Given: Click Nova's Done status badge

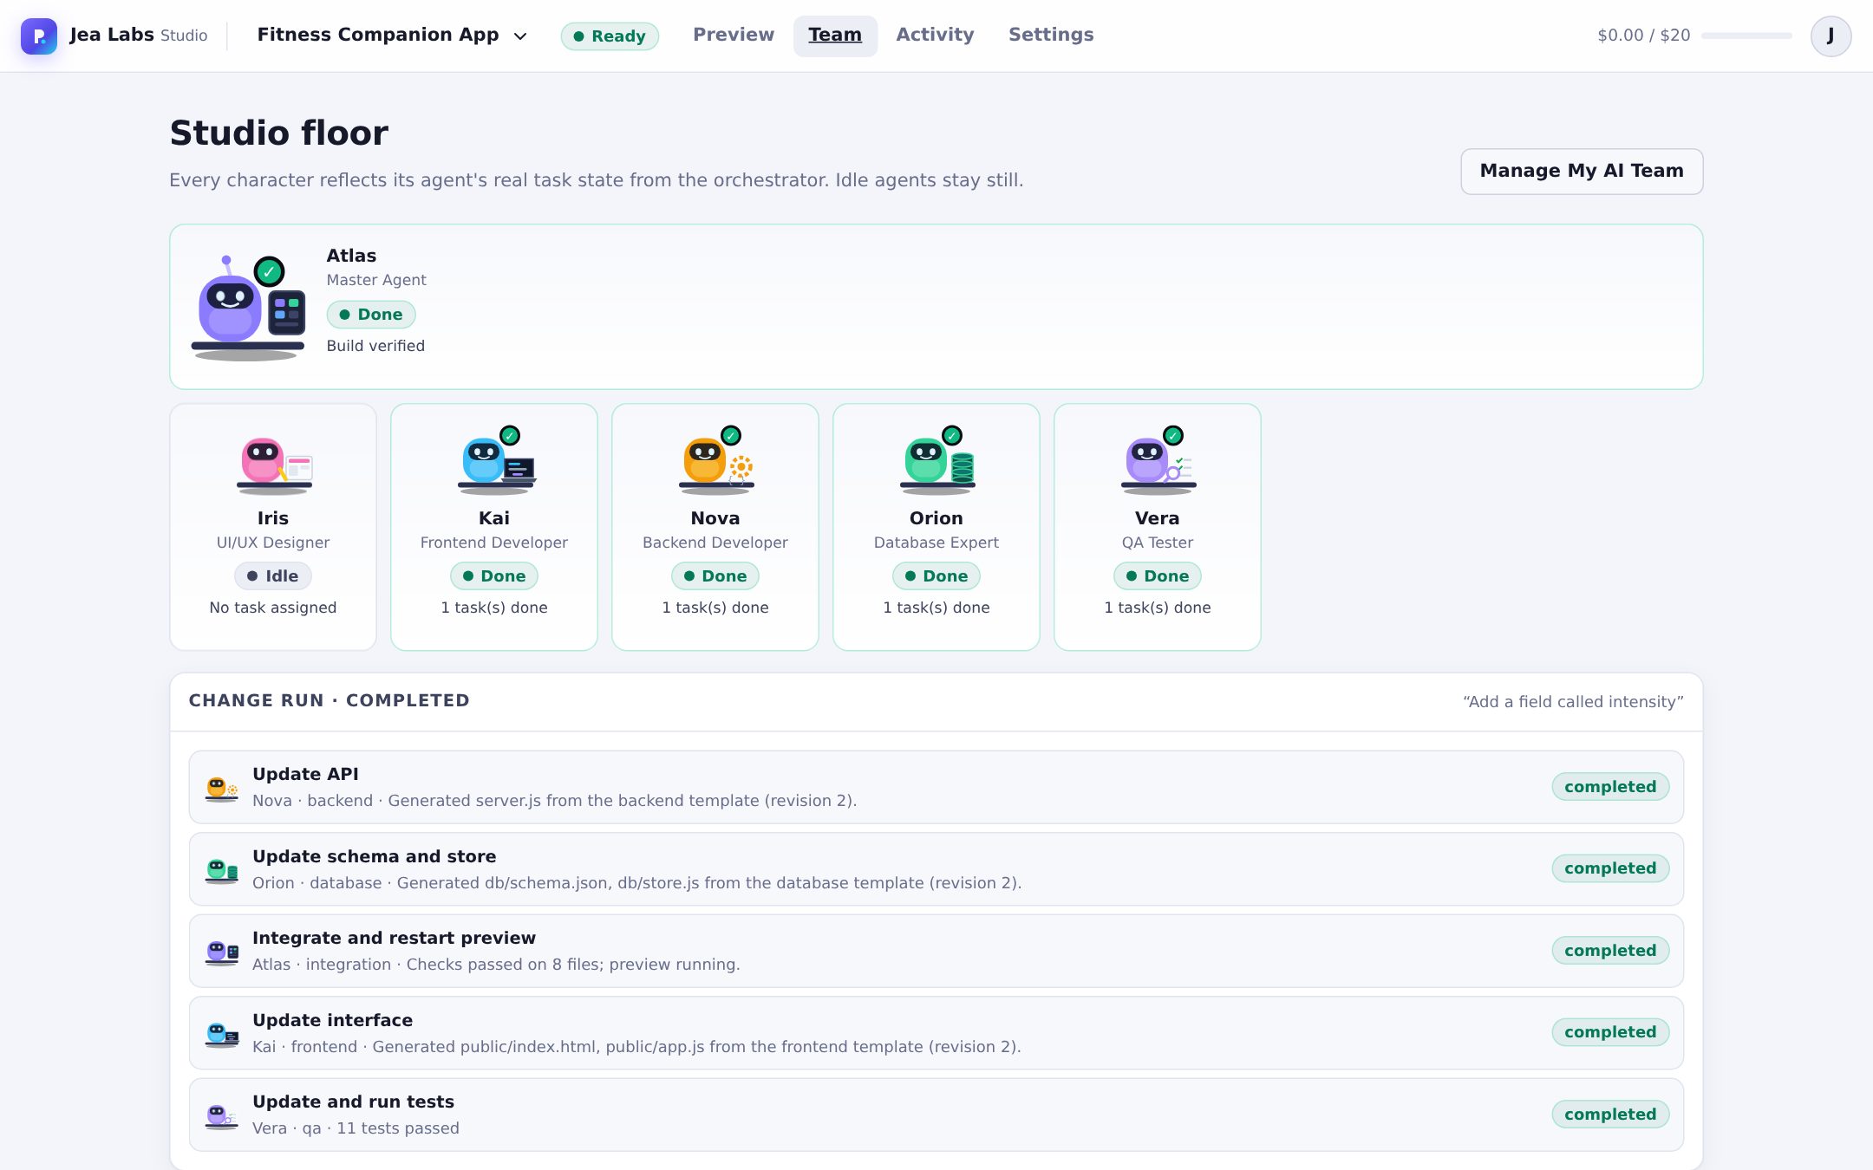Looking at the screenshot, I should (715, 576).
